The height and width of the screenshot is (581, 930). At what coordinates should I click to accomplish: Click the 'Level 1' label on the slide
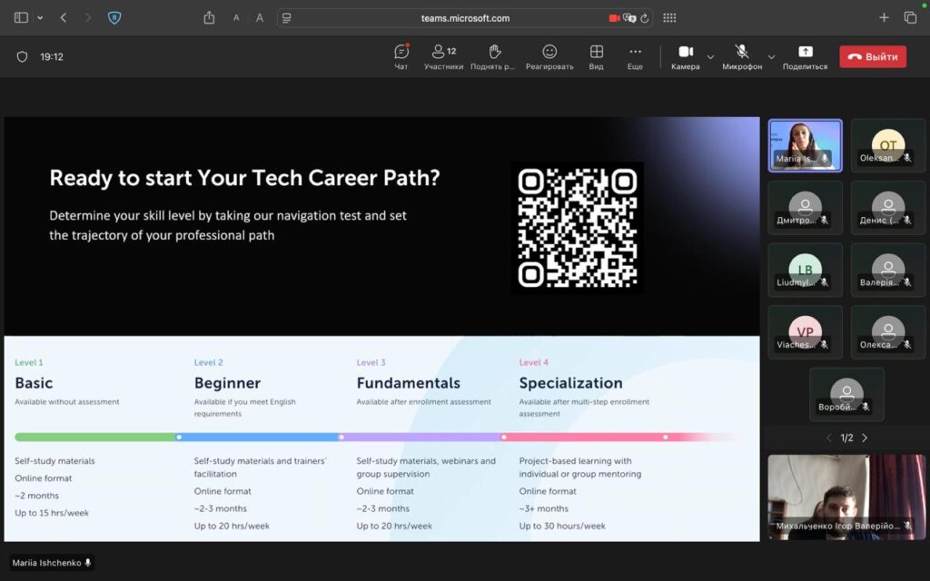[28, 362]
